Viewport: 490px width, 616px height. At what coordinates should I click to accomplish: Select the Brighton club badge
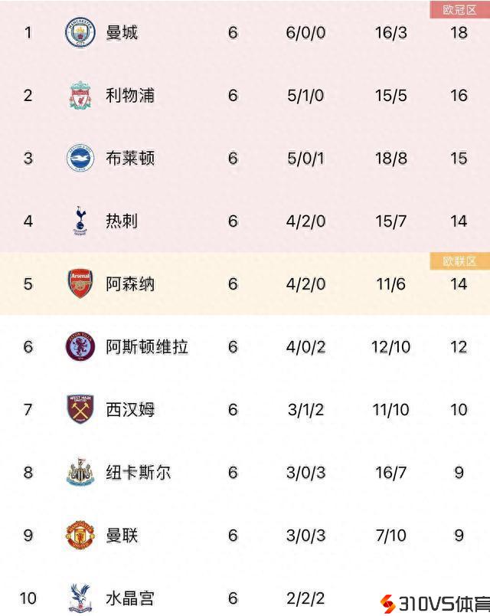[x=80, y=159]
